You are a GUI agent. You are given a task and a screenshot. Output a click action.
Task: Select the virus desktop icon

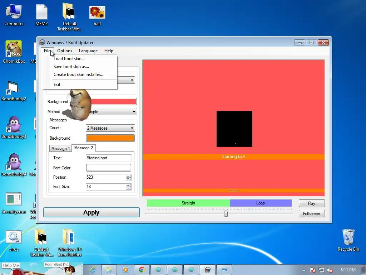click(14, 241)
